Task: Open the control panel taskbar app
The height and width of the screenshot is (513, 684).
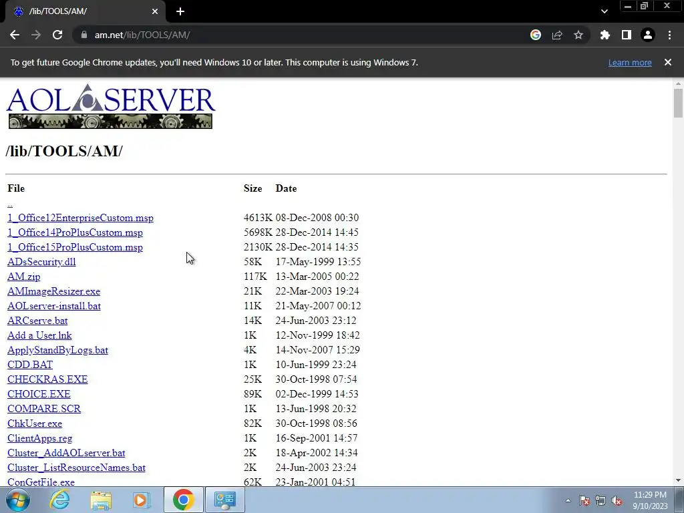Action: (224, 500)
